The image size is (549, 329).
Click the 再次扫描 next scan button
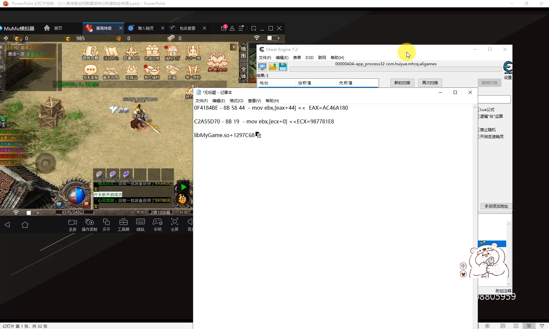click(x=430, y=83)
